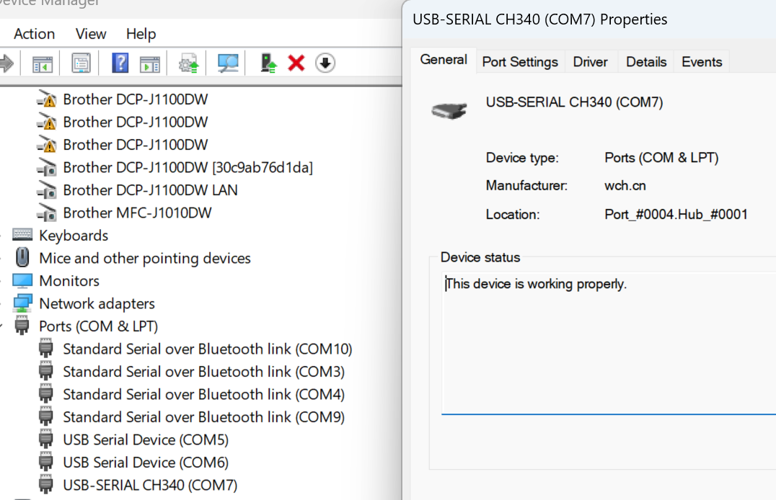Open the Action menu

(x=34, y=34)
